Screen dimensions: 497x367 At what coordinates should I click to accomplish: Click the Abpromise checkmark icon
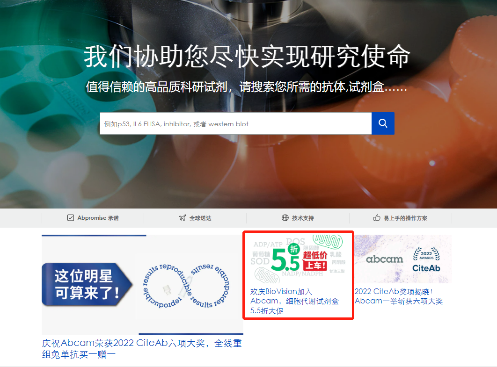(x=71, y=218)
